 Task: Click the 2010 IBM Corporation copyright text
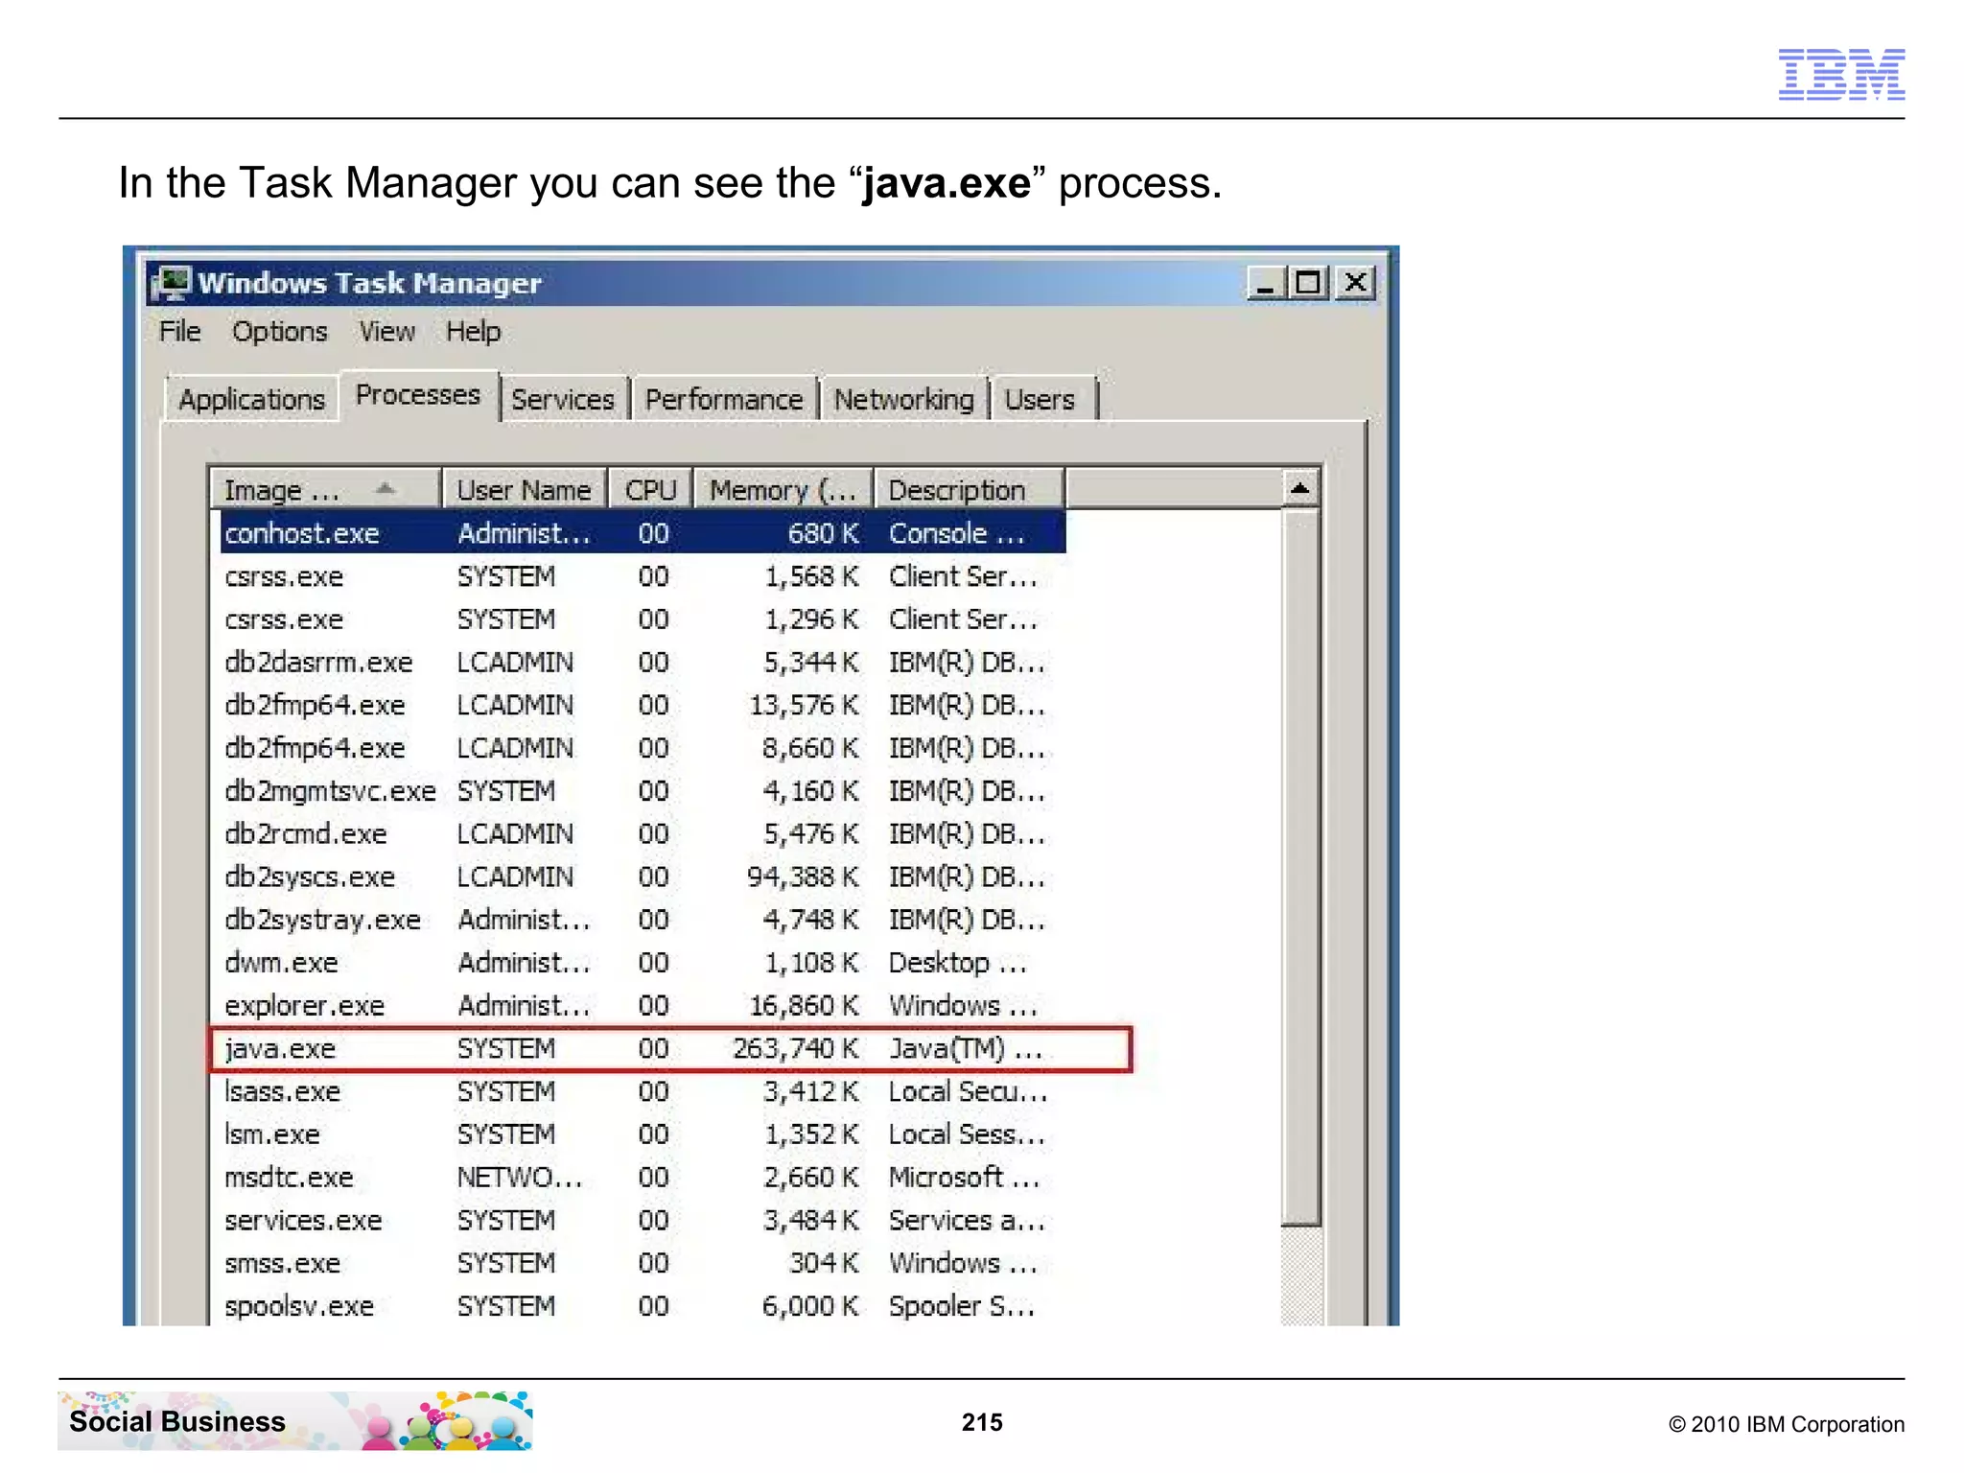(1787, 1424)
